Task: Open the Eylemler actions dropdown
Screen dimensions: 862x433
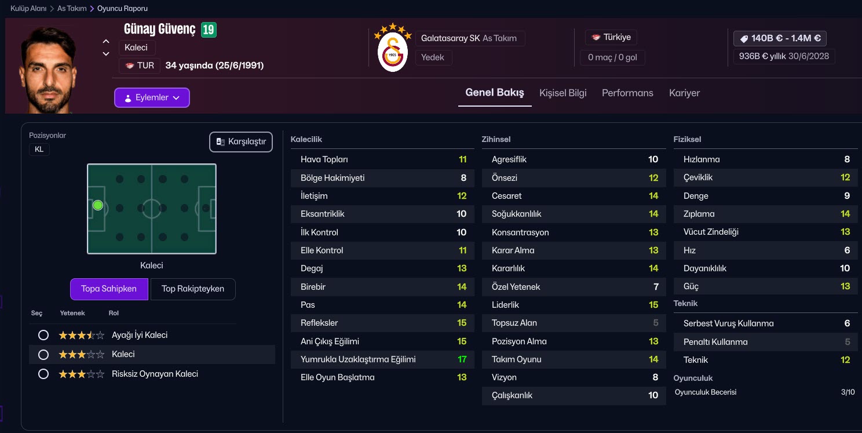Action: [152, 98]
